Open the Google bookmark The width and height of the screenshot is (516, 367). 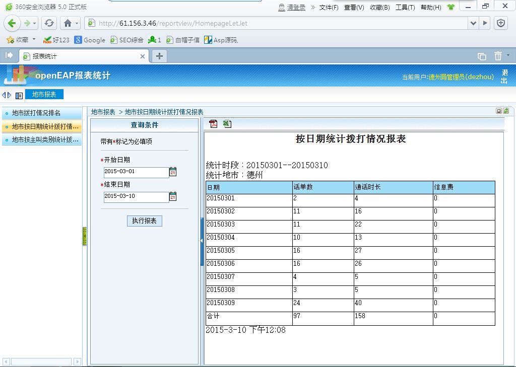coord(90,40)
